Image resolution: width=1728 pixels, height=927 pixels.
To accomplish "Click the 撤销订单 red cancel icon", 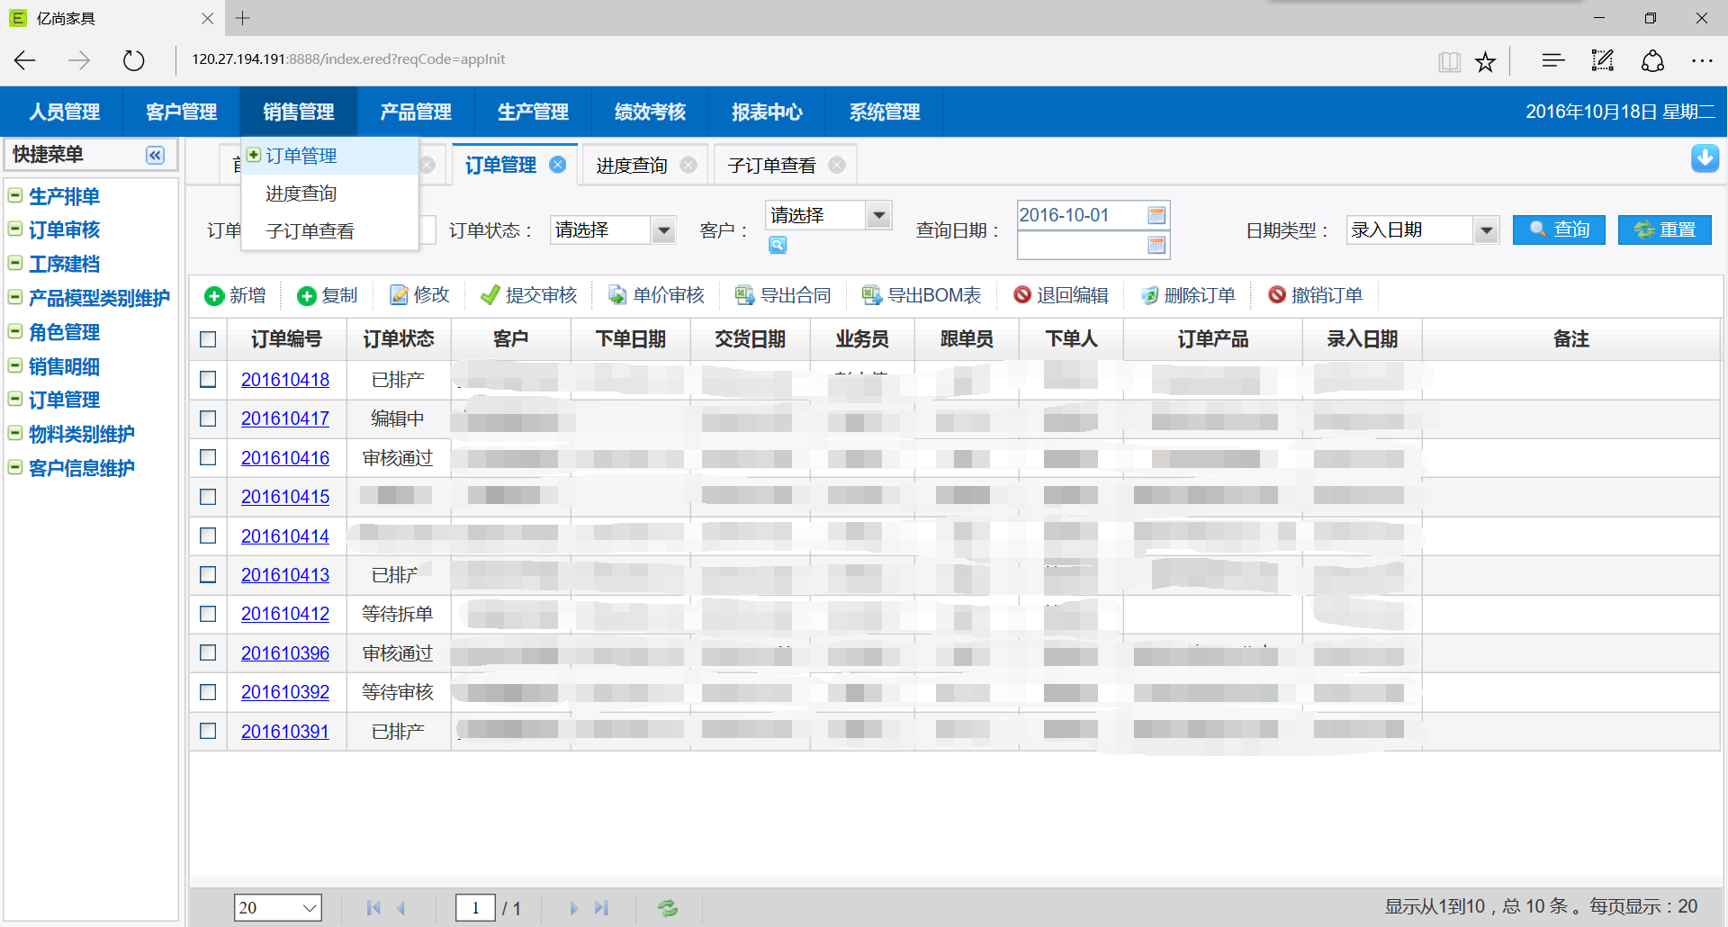I will (x=1276, y=295).
